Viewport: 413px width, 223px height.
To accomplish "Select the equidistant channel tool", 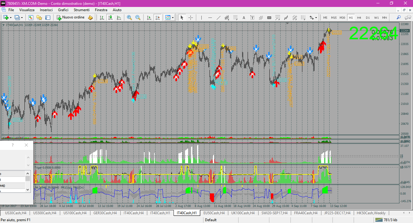I will pos(227,18).
